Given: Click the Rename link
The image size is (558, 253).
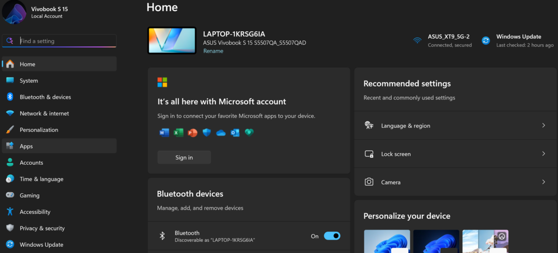Looking at the screenshot, I should 213,51.
